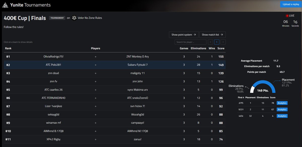Click the red LIVE indicator dot
The height and width of the screenshot is (147, 302).
[287, 16]
